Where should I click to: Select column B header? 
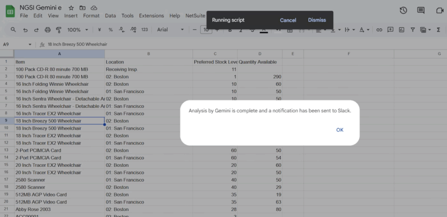tap(148, 54)
